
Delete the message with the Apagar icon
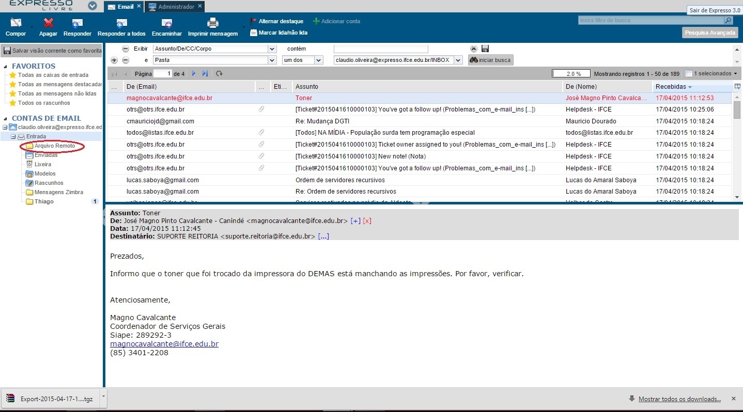click(49, 23)
